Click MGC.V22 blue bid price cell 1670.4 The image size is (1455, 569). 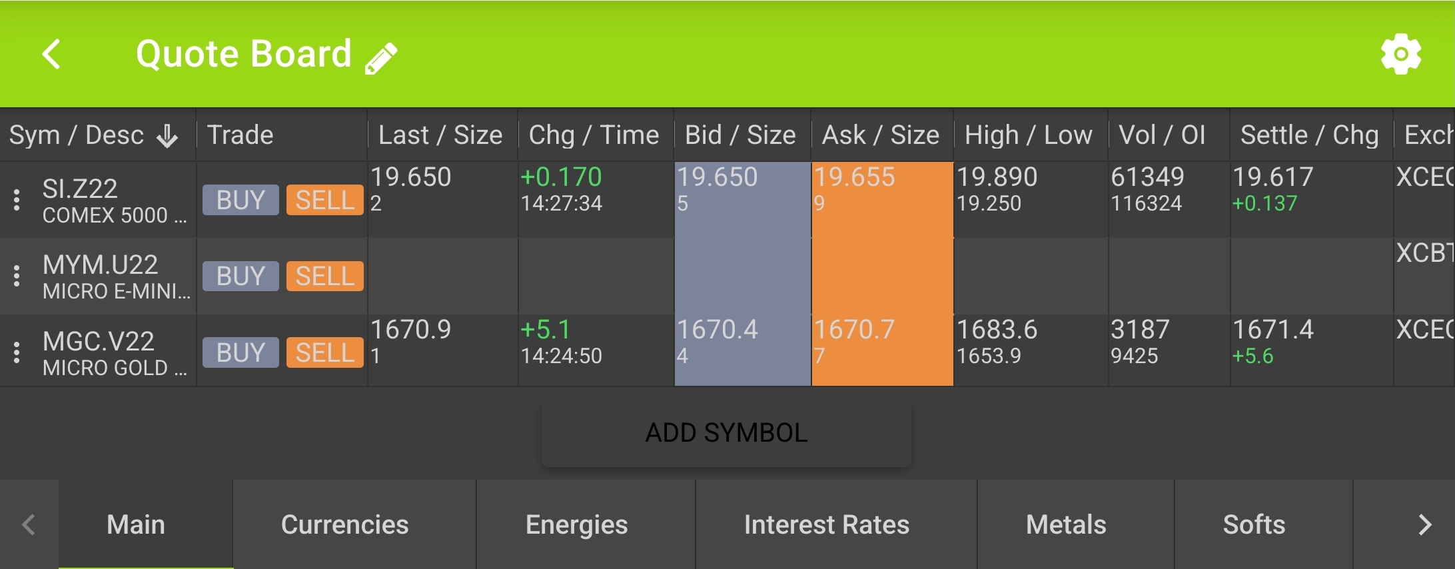[x=743, y=350]
